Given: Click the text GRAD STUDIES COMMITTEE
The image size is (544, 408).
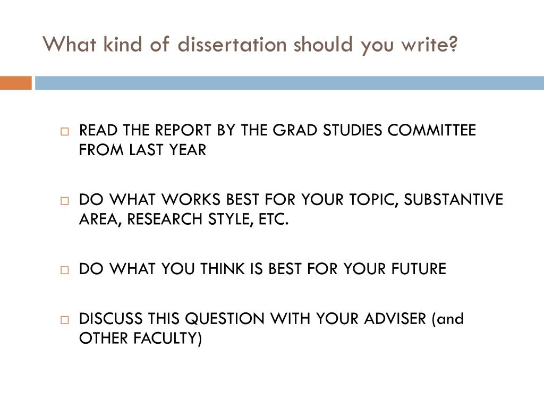Looking at the screenshot, I should point(375,131).
